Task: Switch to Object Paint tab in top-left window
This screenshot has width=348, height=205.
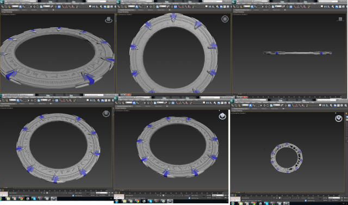Action: pyautogui.click(x=45, y=10)
